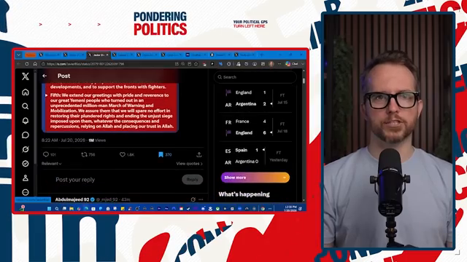This screenshot has width=467, height=262.
Task: Open the browser extensions puzzle icon
Action: point(228,64)
